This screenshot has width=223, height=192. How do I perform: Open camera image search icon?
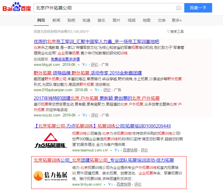click(178, 8)
